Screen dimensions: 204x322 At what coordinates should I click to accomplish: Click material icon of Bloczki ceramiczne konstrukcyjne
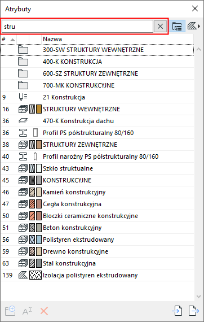pyautogui.click(x=23, y=216)
